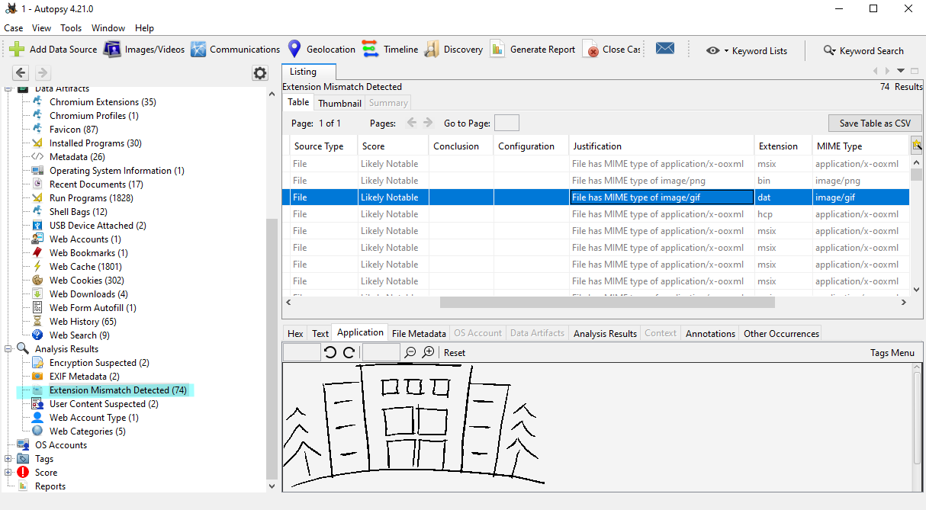The width and height of the screenshot is (926, 510).
Task: Open the Timeline viewer
Action: (x=371, y=50)
